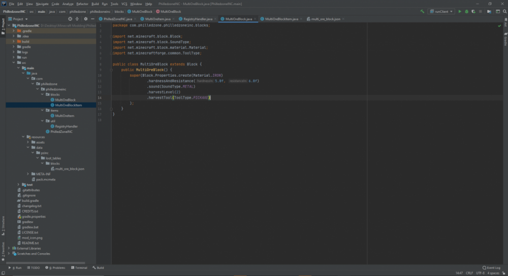508x276 pixels.
Task: Expand External Libraries
Action: pos(9,249)
